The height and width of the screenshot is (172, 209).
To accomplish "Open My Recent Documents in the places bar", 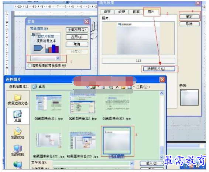I will [x=18, y=100].
